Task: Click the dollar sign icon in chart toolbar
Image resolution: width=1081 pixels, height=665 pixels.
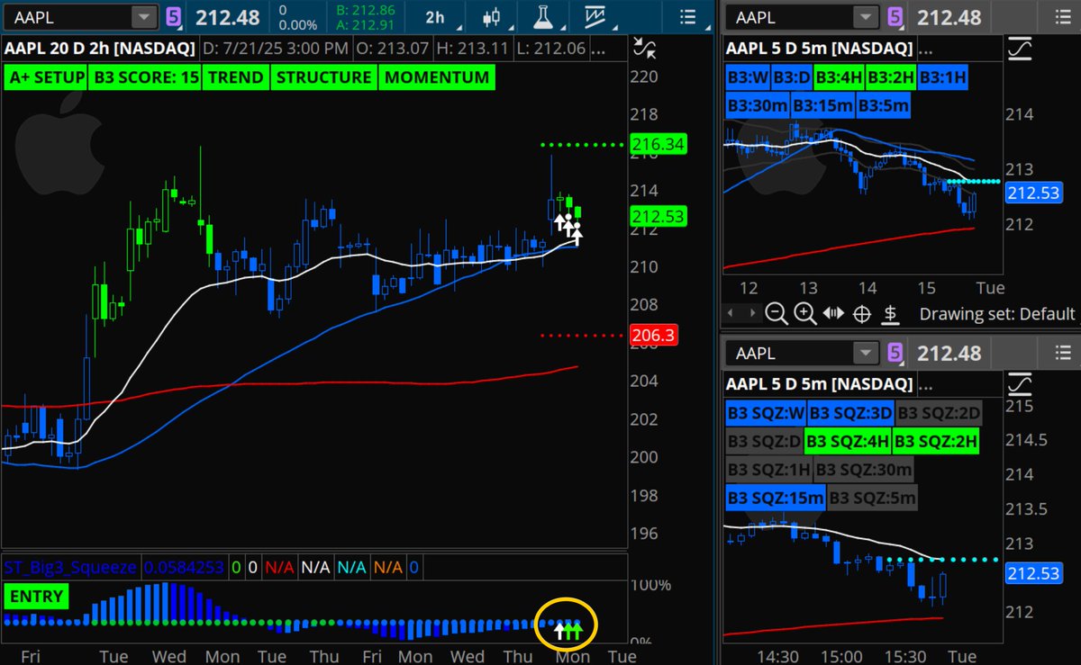Action: pos(890,314)
